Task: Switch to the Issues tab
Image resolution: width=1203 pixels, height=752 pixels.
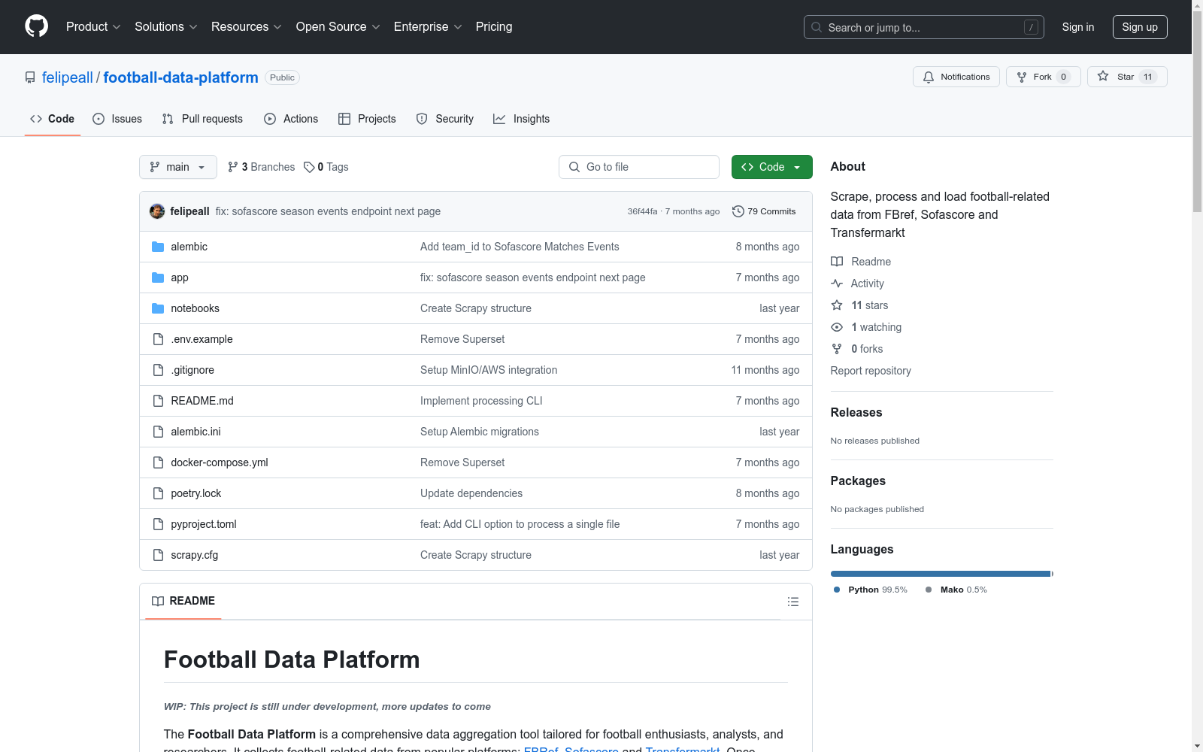Action: [117, 119]
